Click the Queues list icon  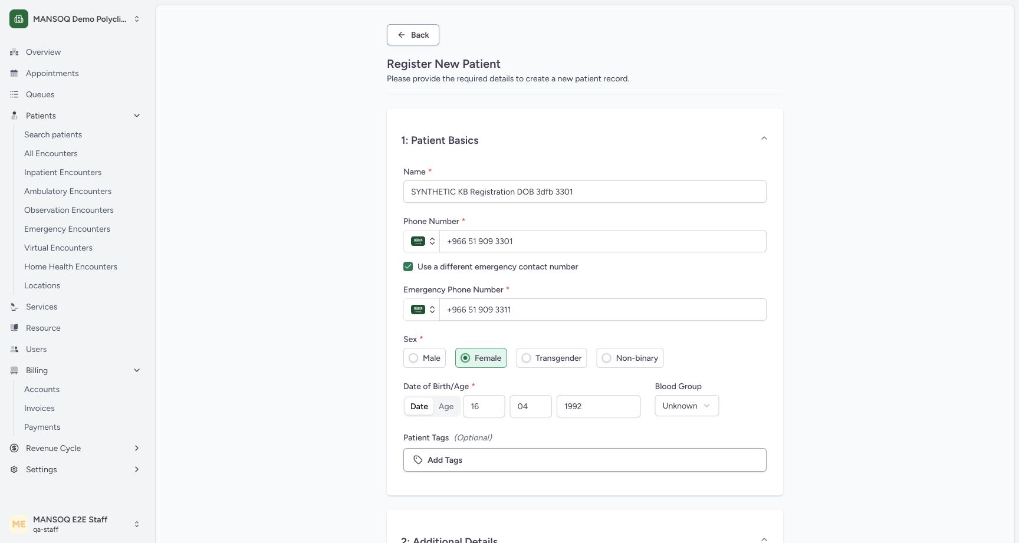[14, 94]
